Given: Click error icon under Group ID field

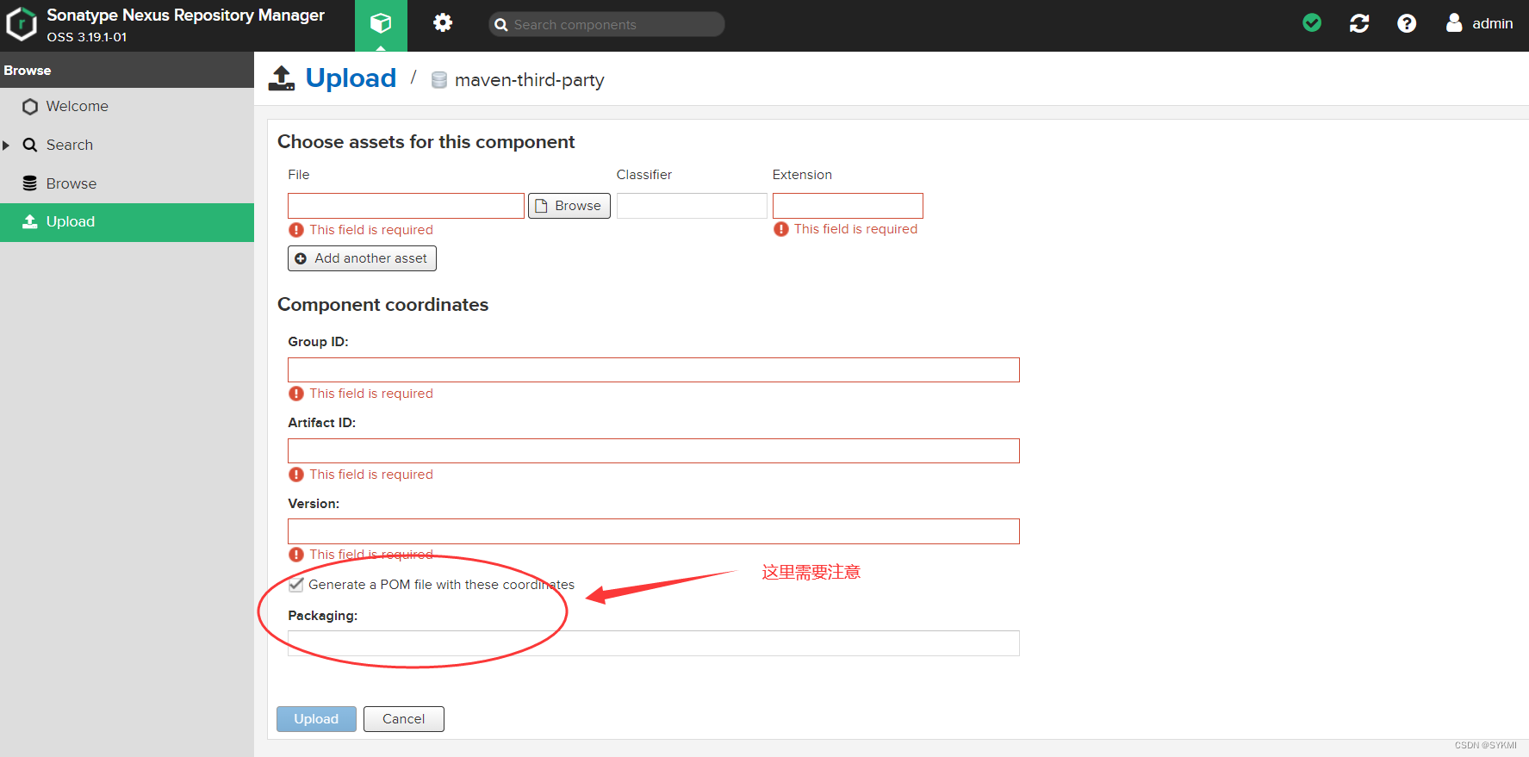Looking at the screenshot, I should 296,394.
